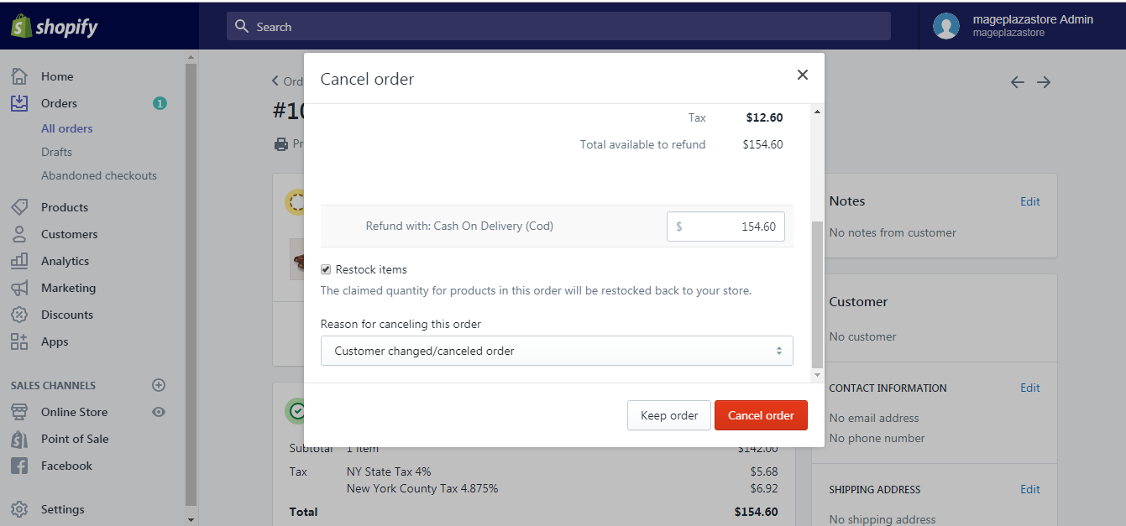Click the refund amount input field
Viewport: 1126px width, 526px height.
pyautogui.click(x=725, y=227)
